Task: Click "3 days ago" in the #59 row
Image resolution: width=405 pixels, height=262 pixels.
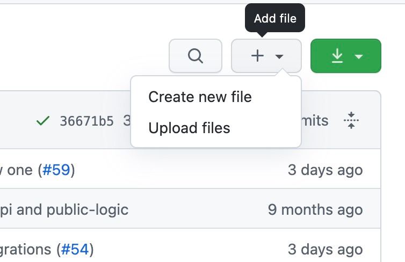Action: [x=325, y=170]
